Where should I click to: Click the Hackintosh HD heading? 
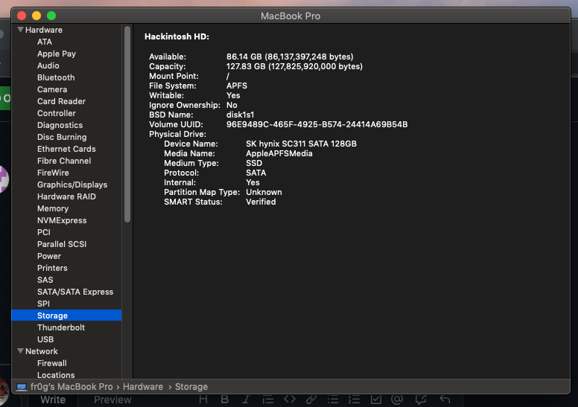177,36
